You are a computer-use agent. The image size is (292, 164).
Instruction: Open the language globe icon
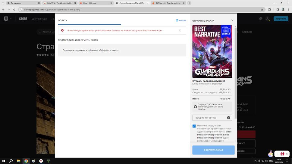[261, 19]
